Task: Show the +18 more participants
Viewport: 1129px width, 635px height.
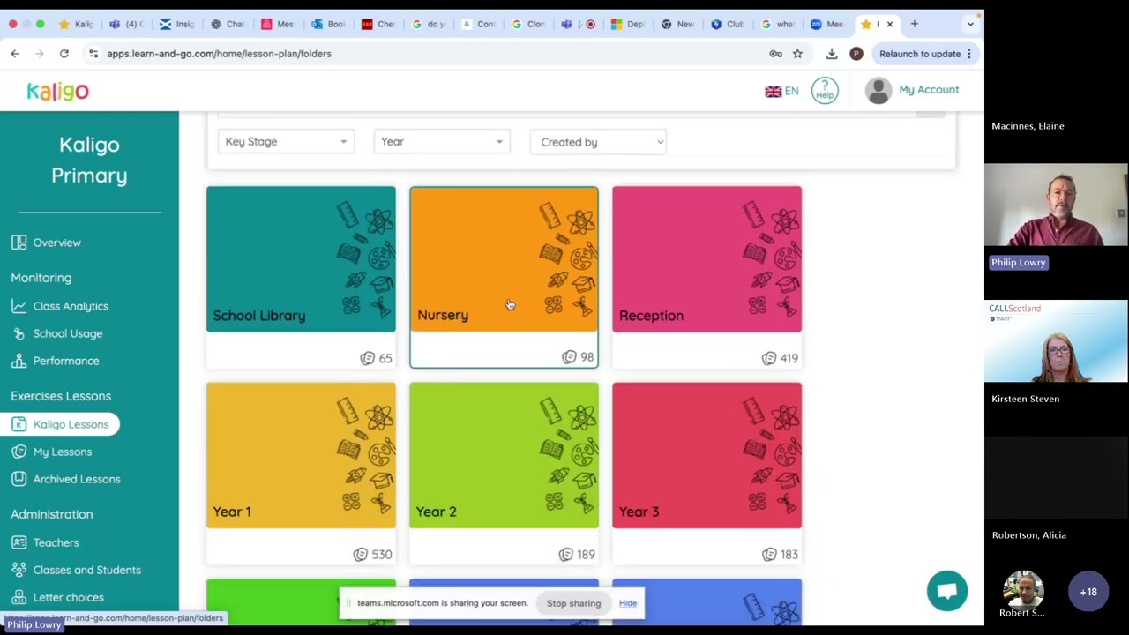Action: pyautogui.click(x=1088, y=592)
